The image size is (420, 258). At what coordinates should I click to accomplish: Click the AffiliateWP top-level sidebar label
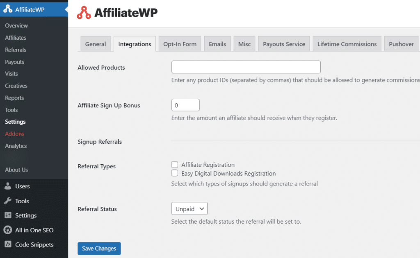[x=30, y=10]
